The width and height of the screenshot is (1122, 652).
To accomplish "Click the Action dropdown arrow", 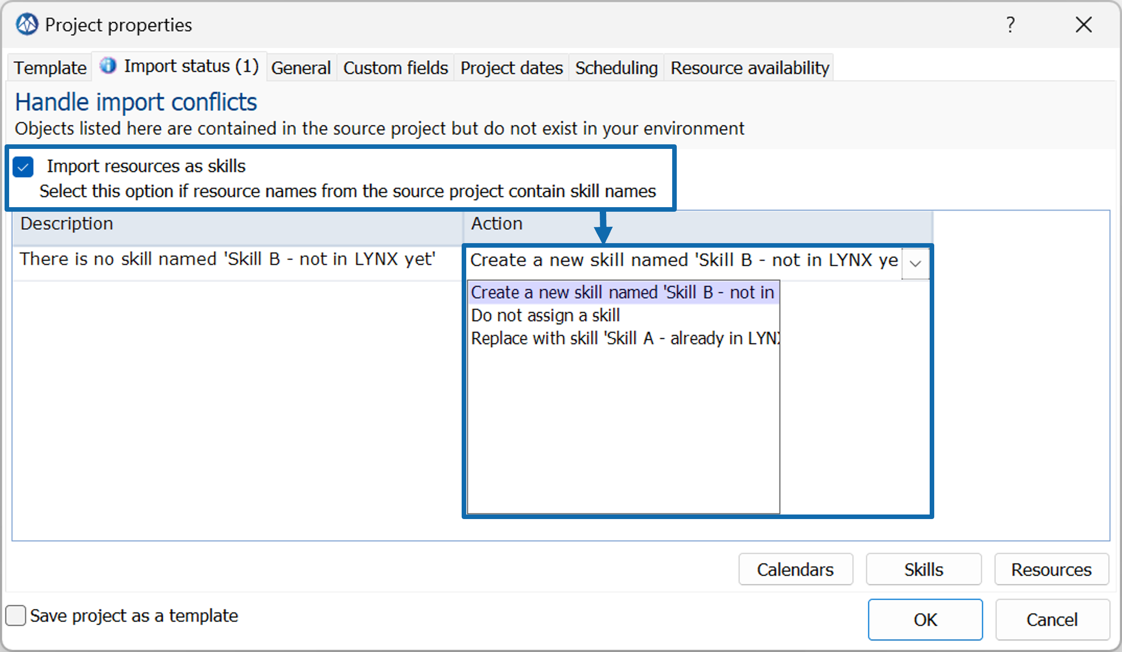I will click(x=915, y=263).
